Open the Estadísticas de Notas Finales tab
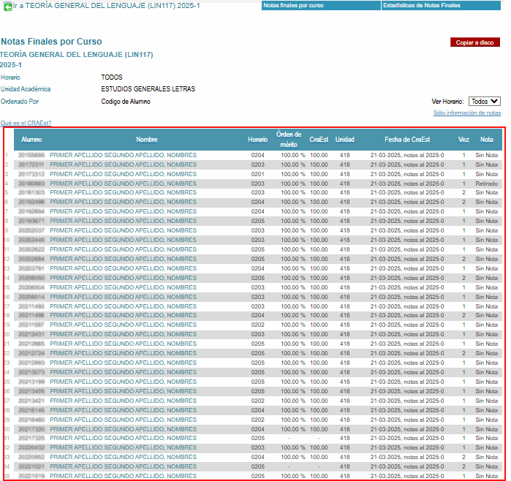The height and width of the screenshot is (481, 511). click(422, 5)
